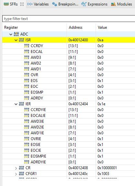
Task: Click the Value column header
Action: tap(102, 27)
